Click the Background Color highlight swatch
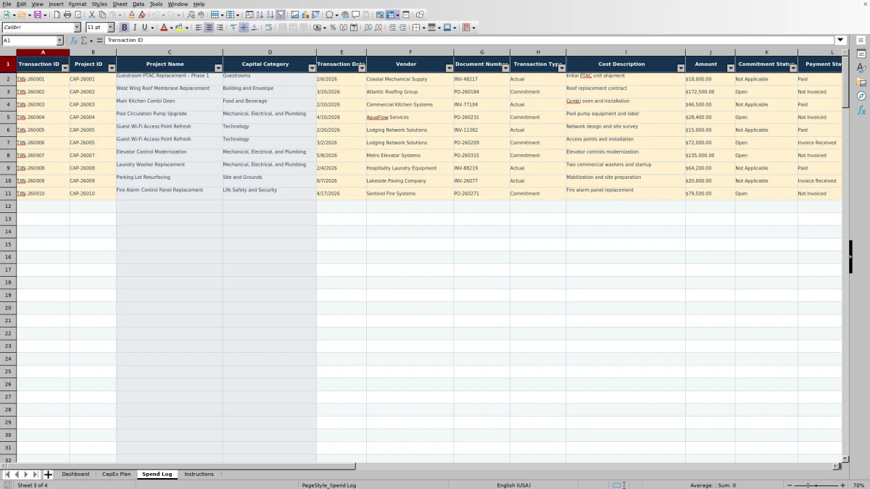870x489 pixels. click(x=178, y=28)
